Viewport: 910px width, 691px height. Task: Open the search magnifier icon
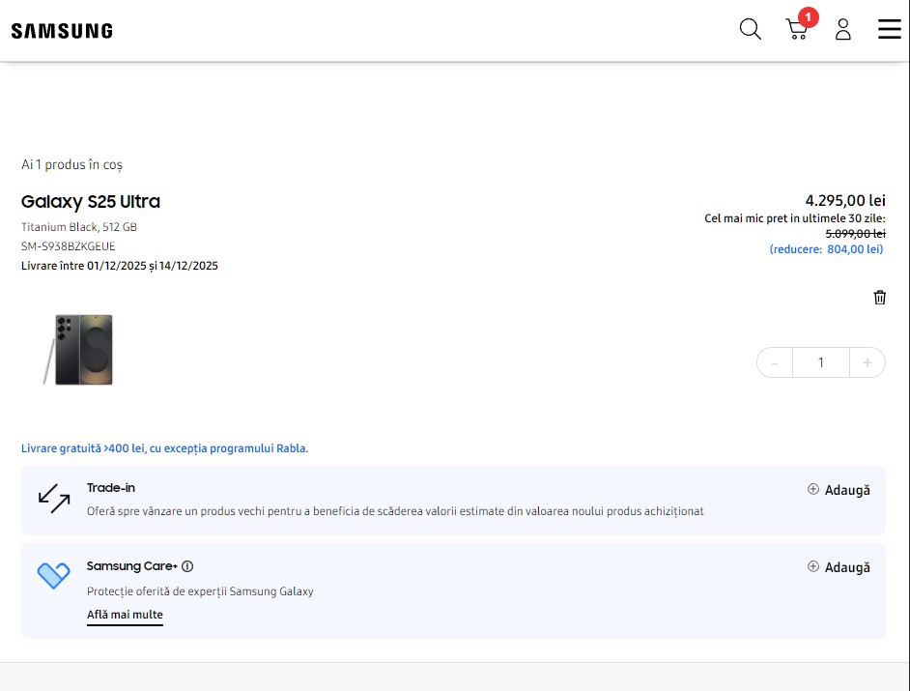(750, 30)
